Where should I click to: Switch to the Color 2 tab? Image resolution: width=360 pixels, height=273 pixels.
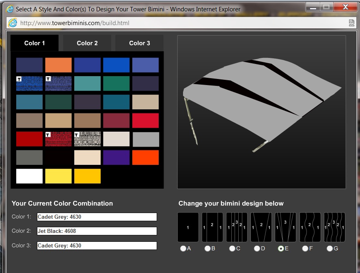pos(87,43)
